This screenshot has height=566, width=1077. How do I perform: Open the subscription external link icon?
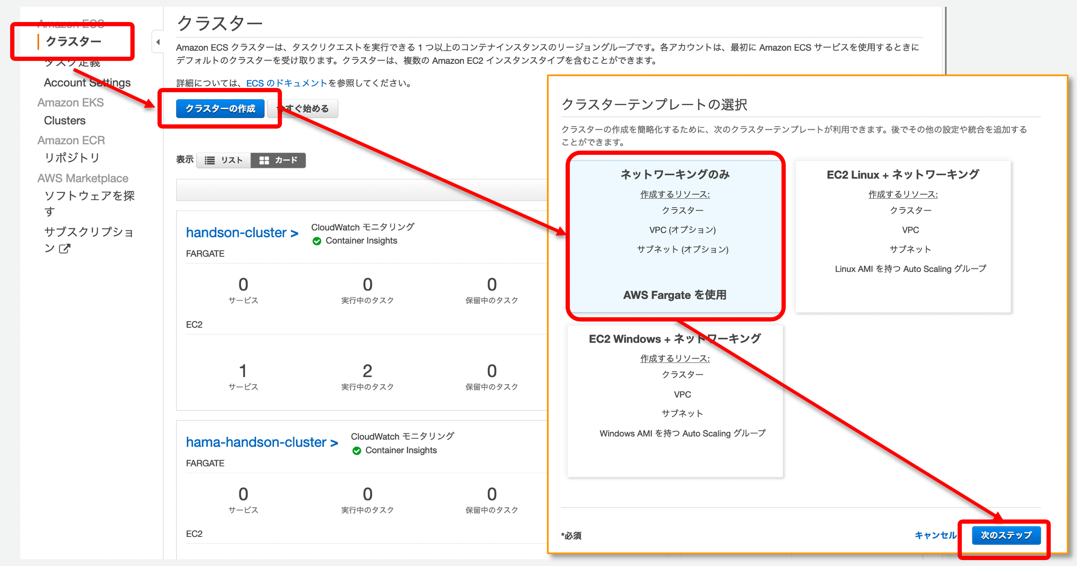(64, 248)
